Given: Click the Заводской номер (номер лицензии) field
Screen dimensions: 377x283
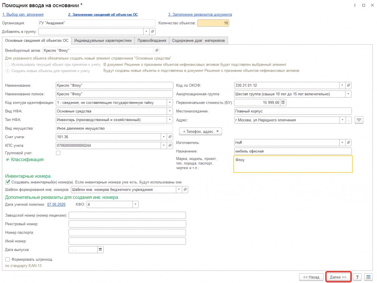Looking at the screenshot, I should click(x=127, y=215).
